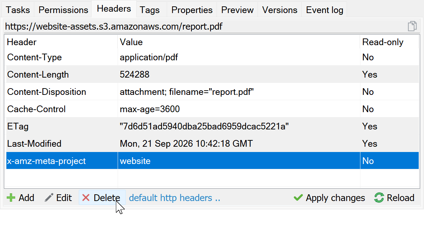The width and height of the screenshot is (424, 225).
Task: Click the Edit button label
Action: 64,198
